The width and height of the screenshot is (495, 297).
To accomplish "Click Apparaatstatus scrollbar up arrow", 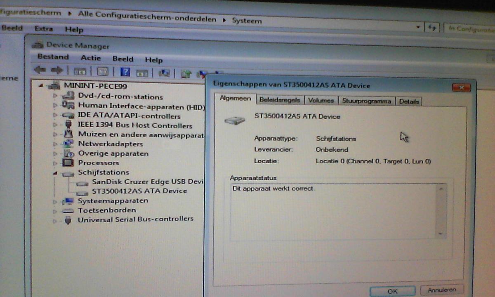I will click(441, 189).
